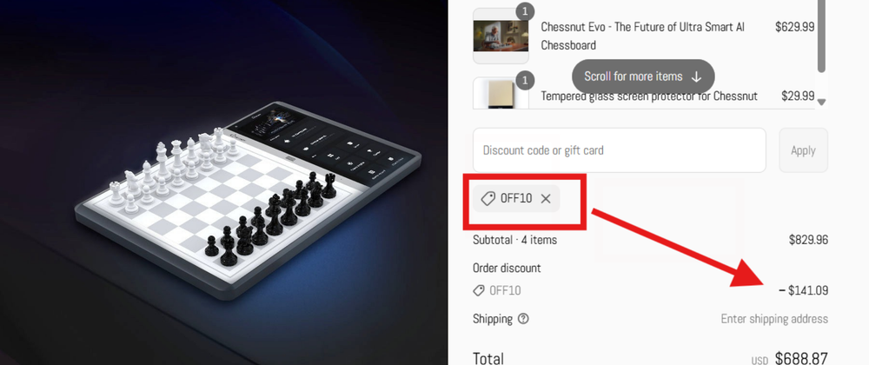Click the Enter shipping address text
Viewport: 869px width, 365px height.
tap(774, 319)
